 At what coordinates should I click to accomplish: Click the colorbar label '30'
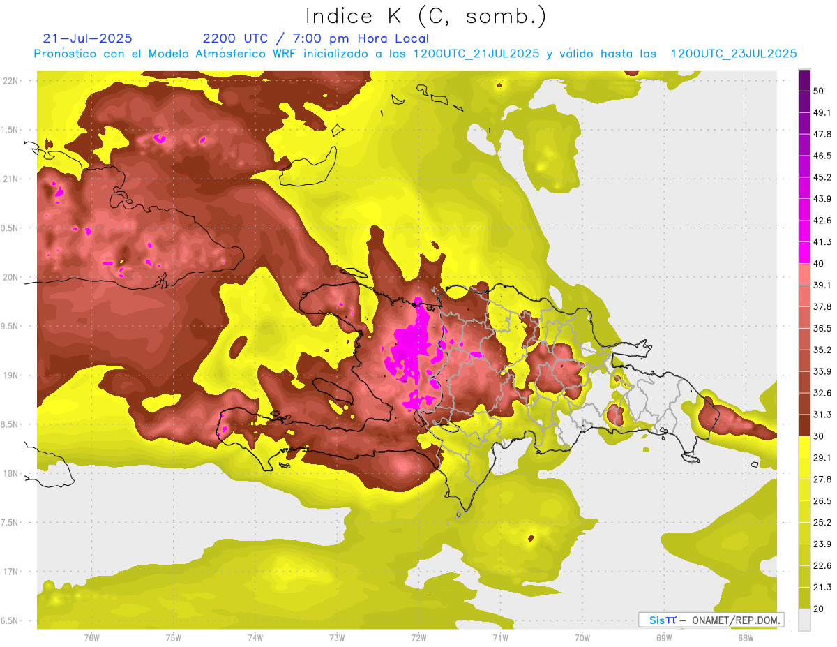pos(820,436)
